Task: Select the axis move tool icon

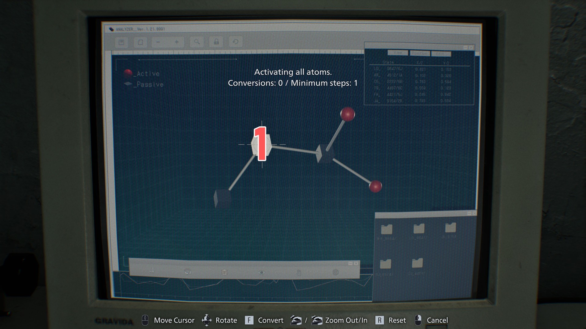Action: pos(152,271)
